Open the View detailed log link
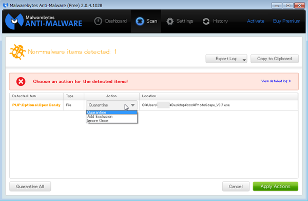 pyautogui.click(x=276, y=81)
